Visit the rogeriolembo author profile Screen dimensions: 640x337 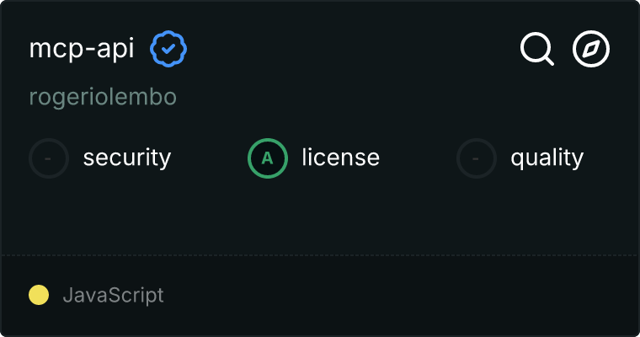pyautogui.click(x=103, y=97)
